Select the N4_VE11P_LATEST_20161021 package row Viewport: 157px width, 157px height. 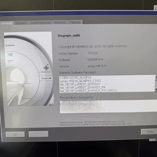click(x=107, y=84)
